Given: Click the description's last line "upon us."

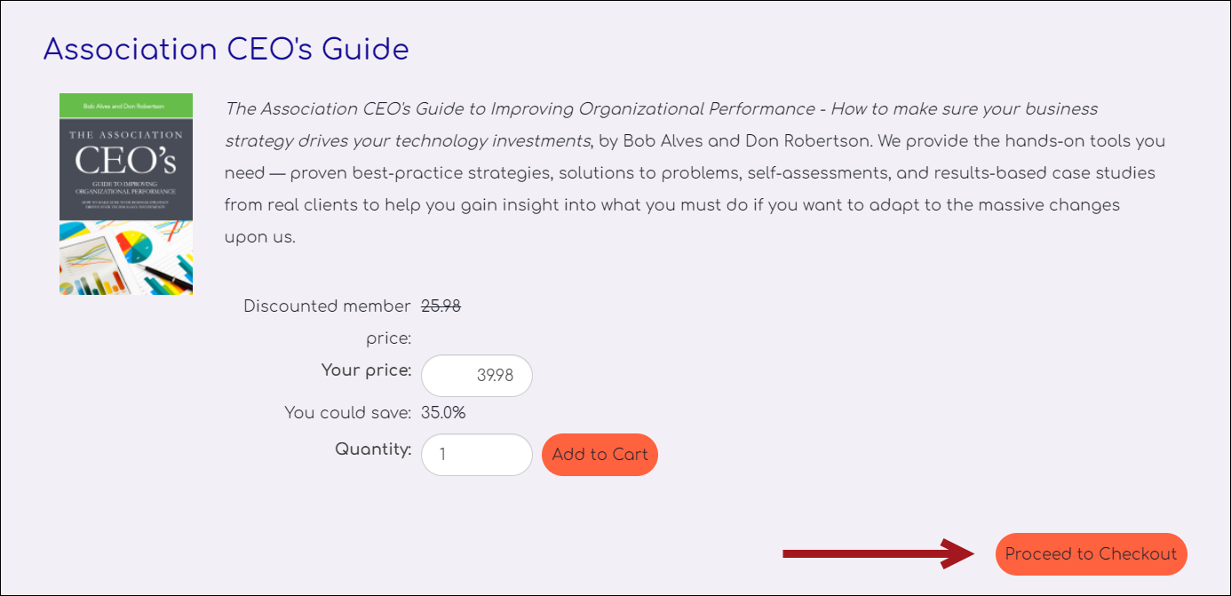Looking at the screenshot, I should (x=259, y=237).
